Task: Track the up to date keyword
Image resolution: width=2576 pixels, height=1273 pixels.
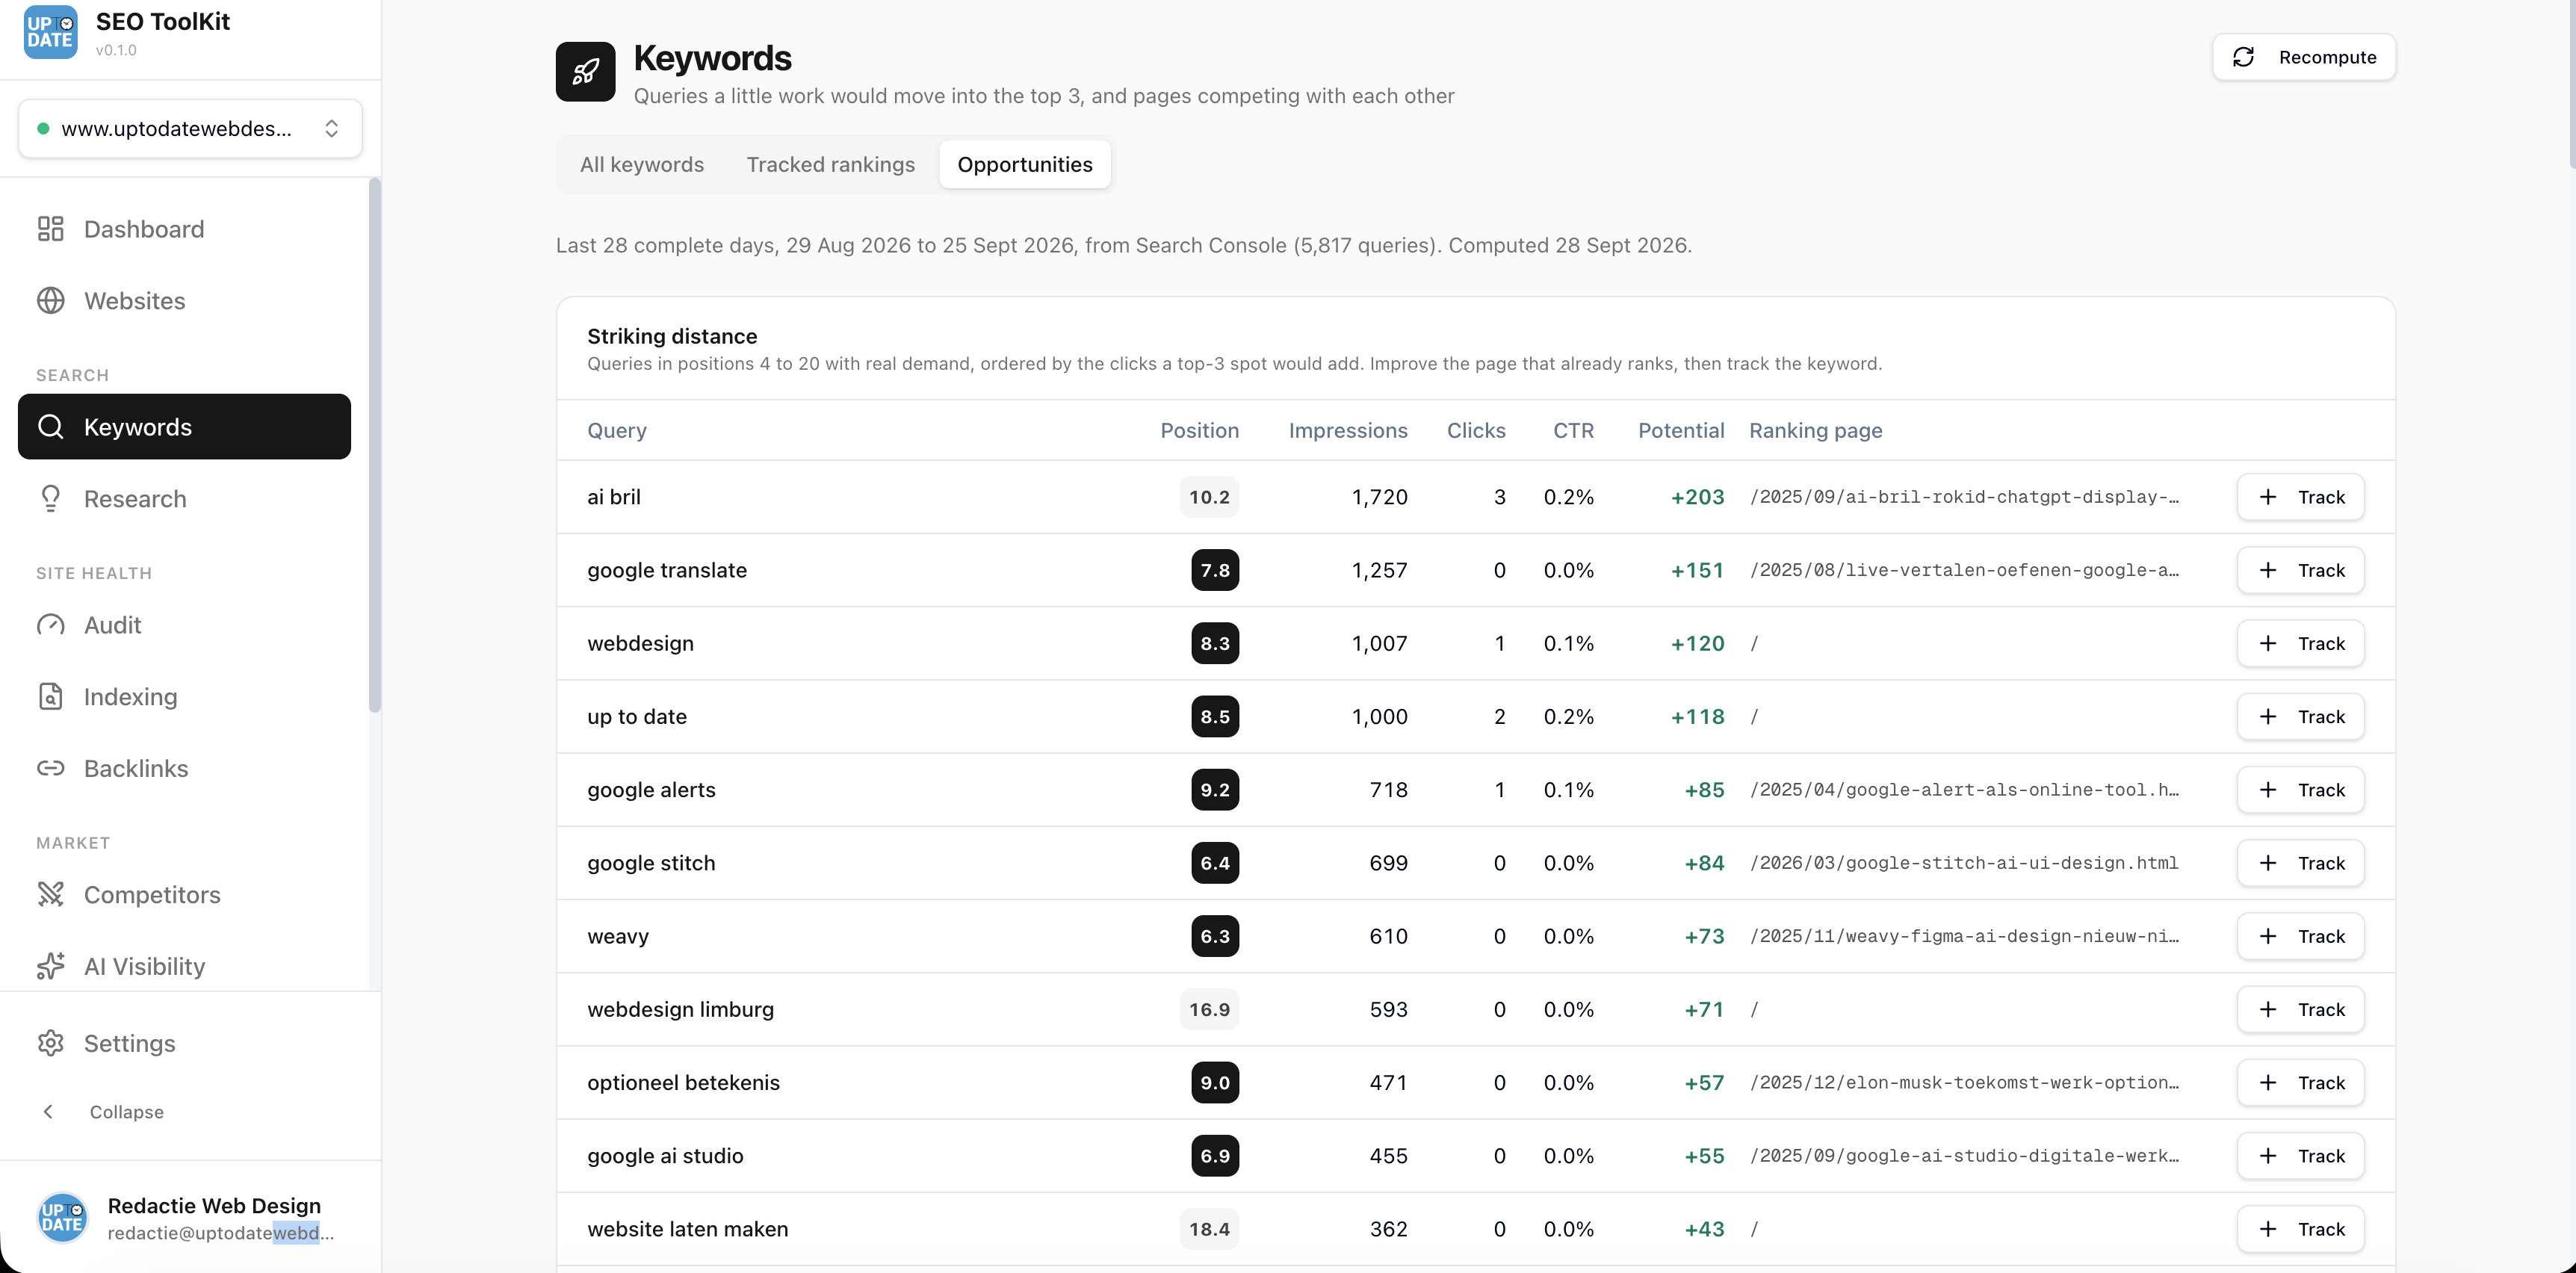Action: tap(2300, 716)
